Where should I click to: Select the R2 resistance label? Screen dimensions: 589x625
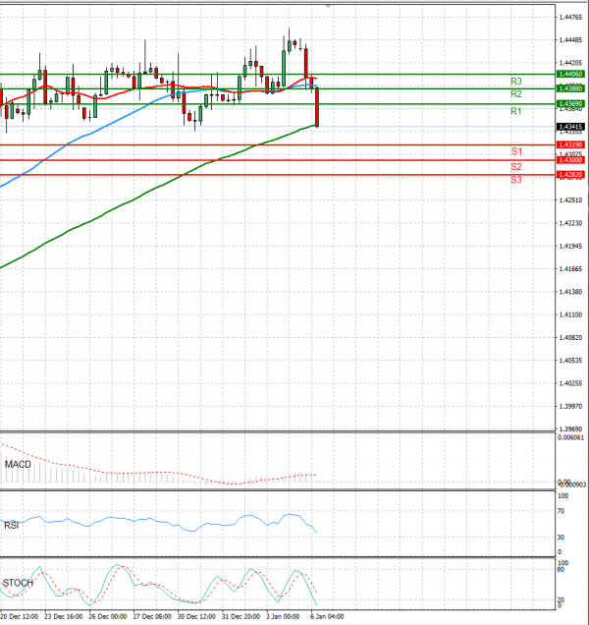click(515, 94)
